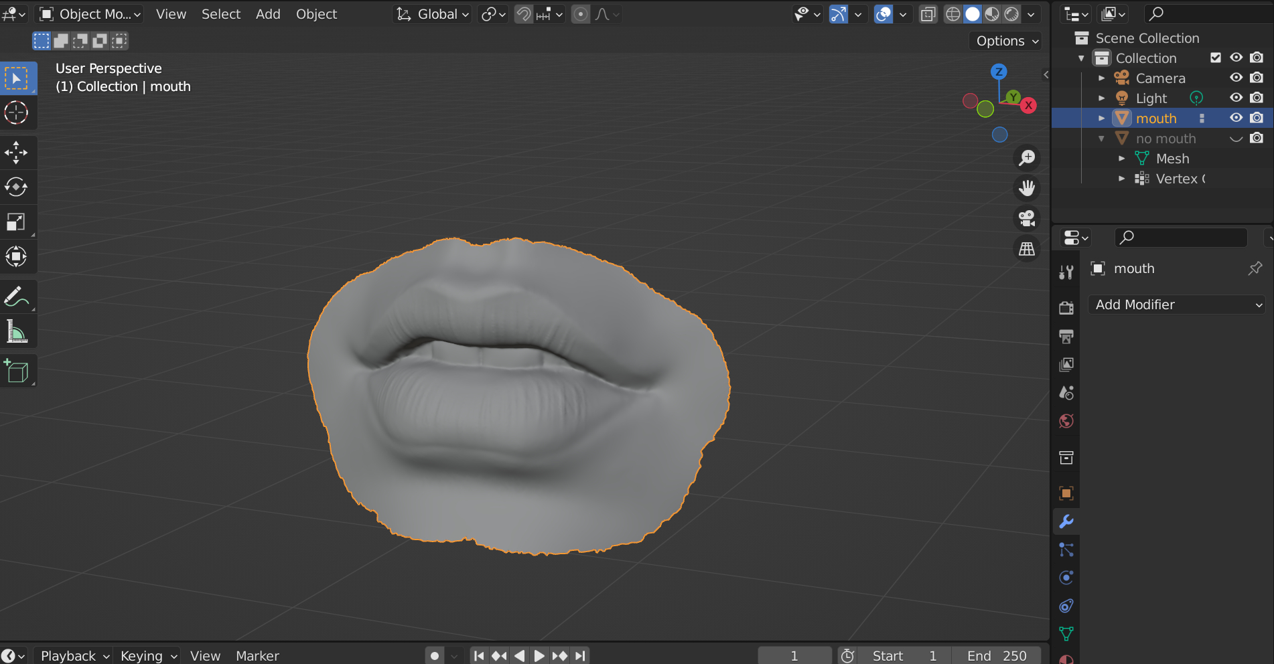Viewport: 1274px width, 664px height.
Task: Open the View menu
Action: pyautogui.click(x=171, y=13)
